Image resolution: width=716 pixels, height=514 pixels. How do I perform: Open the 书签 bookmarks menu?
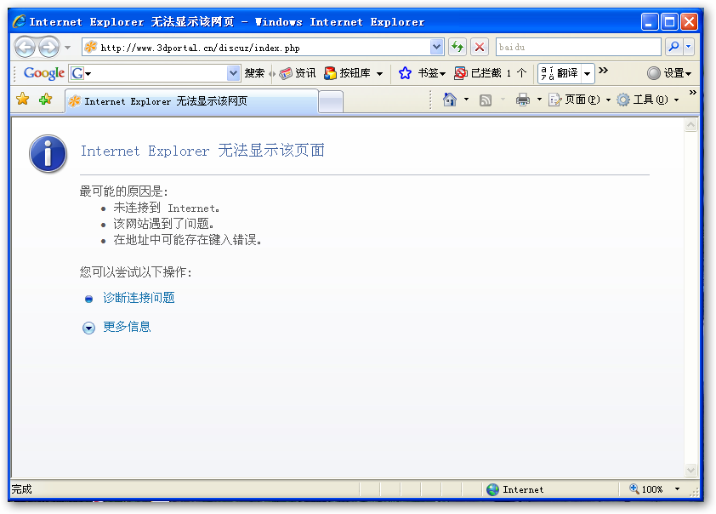[x=431, y=73]
